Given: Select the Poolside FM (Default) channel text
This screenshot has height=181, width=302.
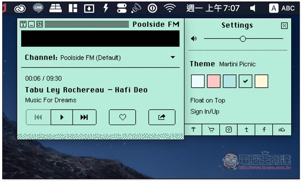Looking at the screenshot, I should click(91, 58).
